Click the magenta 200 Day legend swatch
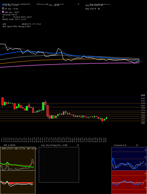The image size is (147, 194). pos(3,12)
